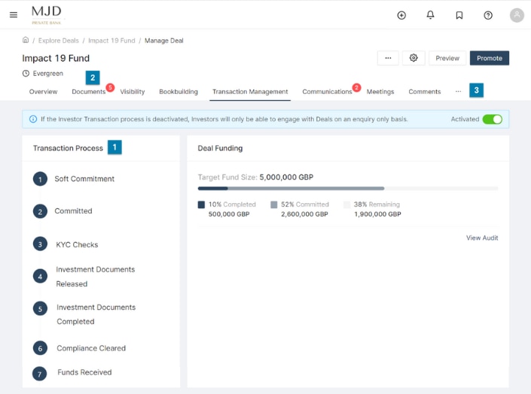Open the View Audit link
The width and height of the screenshot is (531, 394).
coord(482,238)
